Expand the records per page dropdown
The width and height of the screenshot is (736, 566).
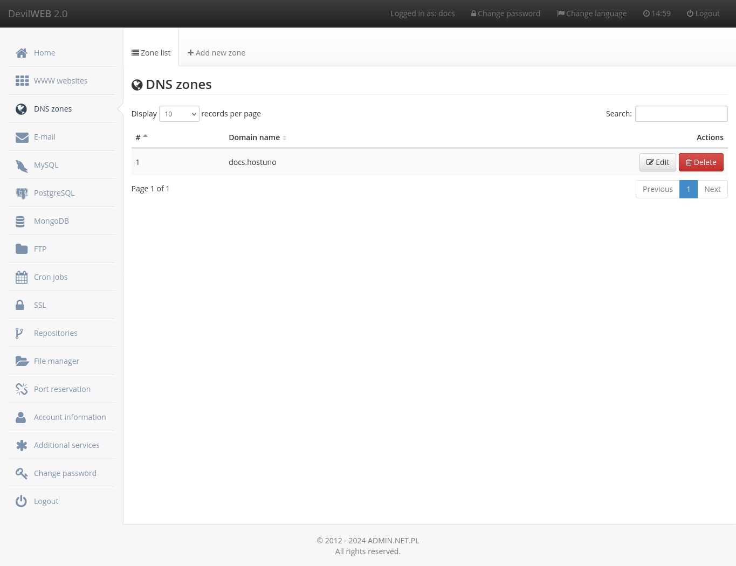click(179, 114)
